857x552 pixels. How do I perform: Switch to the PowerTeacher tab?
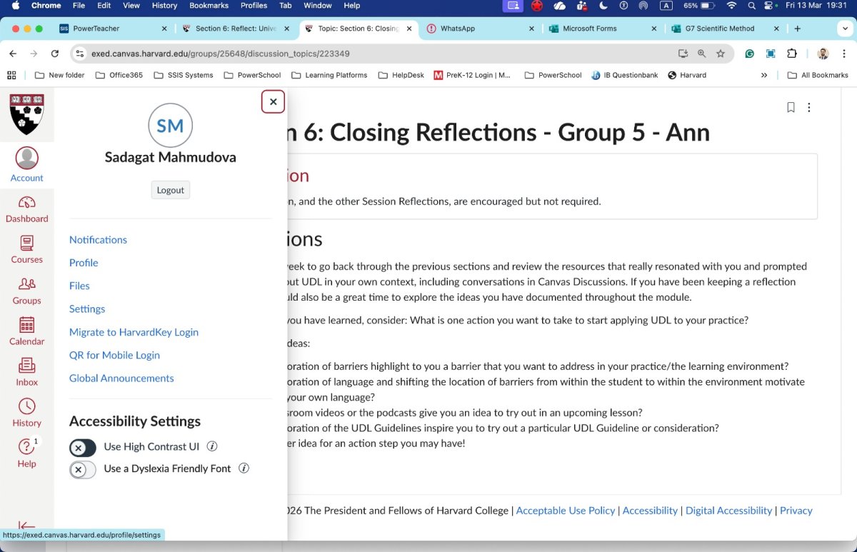pyautogui.click(x=113, y=29)
